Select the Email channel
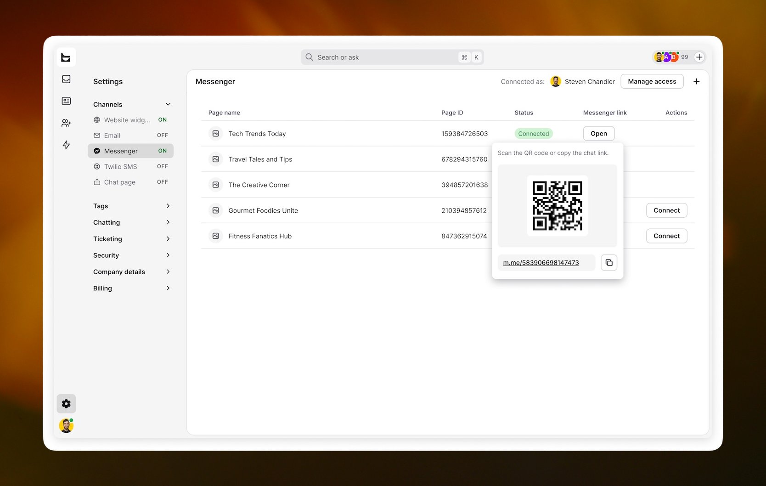 (x=130, y=136)
